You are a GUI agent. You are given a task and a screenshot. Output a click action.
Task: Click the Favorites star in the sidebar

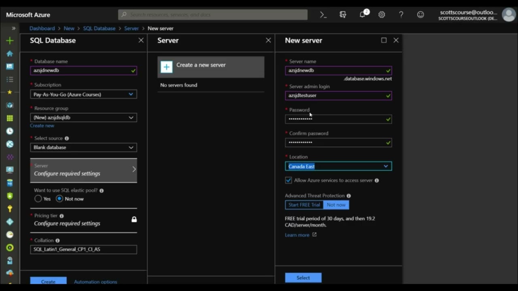tap(10, 92)
